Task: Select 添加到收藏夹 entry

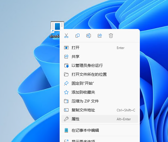Action: (100, 92)
